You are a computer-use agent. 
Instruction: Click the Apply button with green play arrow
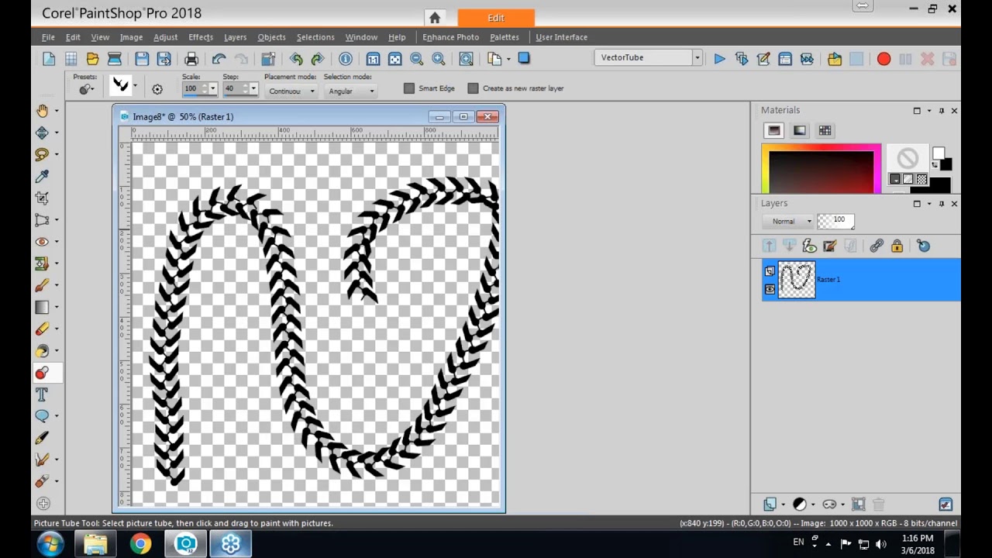(x=719, y=58)
